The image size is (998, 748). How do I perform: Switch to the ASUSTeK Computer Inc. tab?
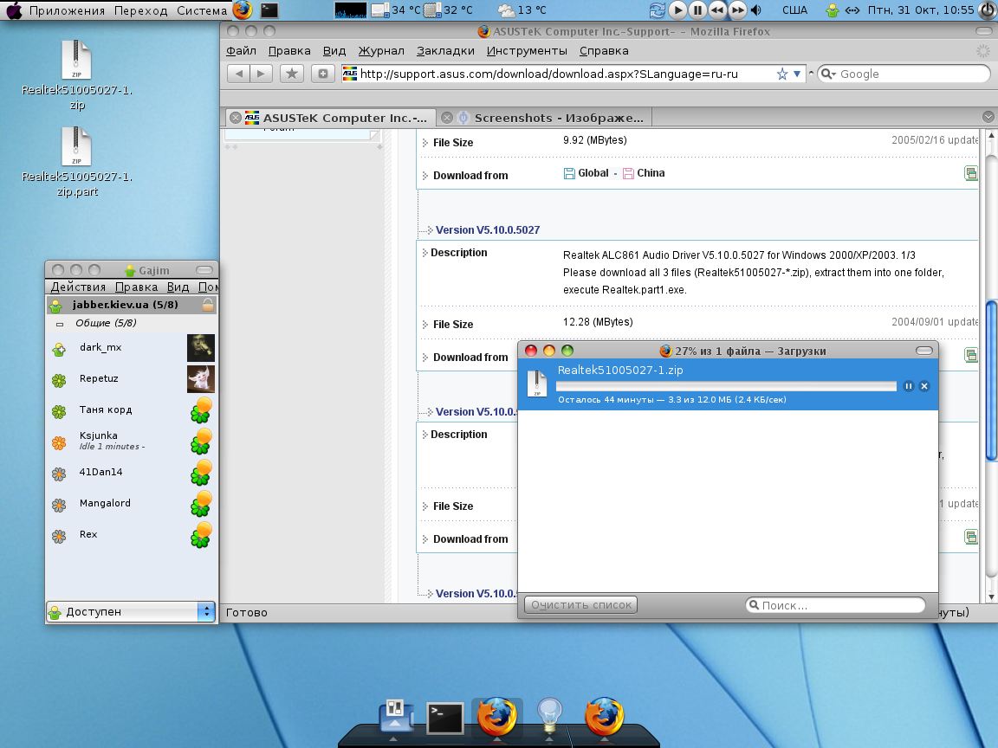(331, 118)
